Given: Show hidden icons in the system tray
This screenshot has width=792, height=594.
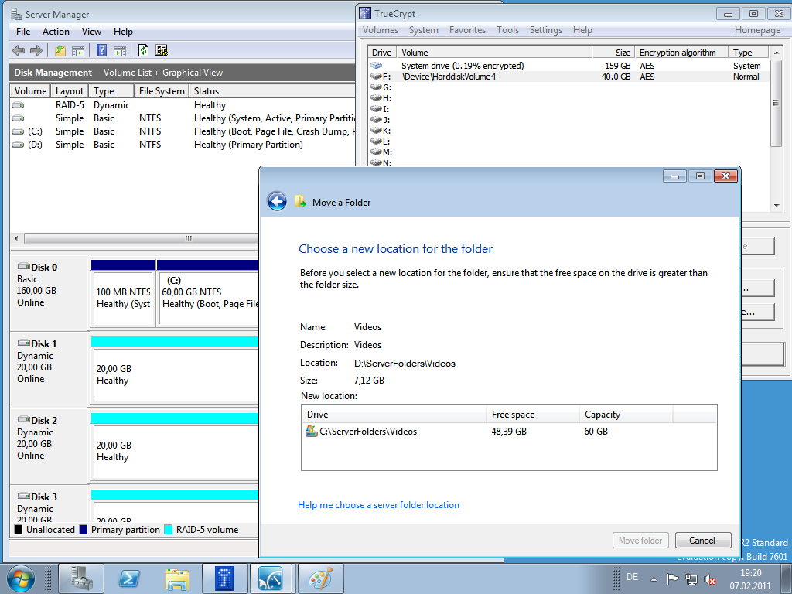Looking at the screenshot, I should point(654,579).
